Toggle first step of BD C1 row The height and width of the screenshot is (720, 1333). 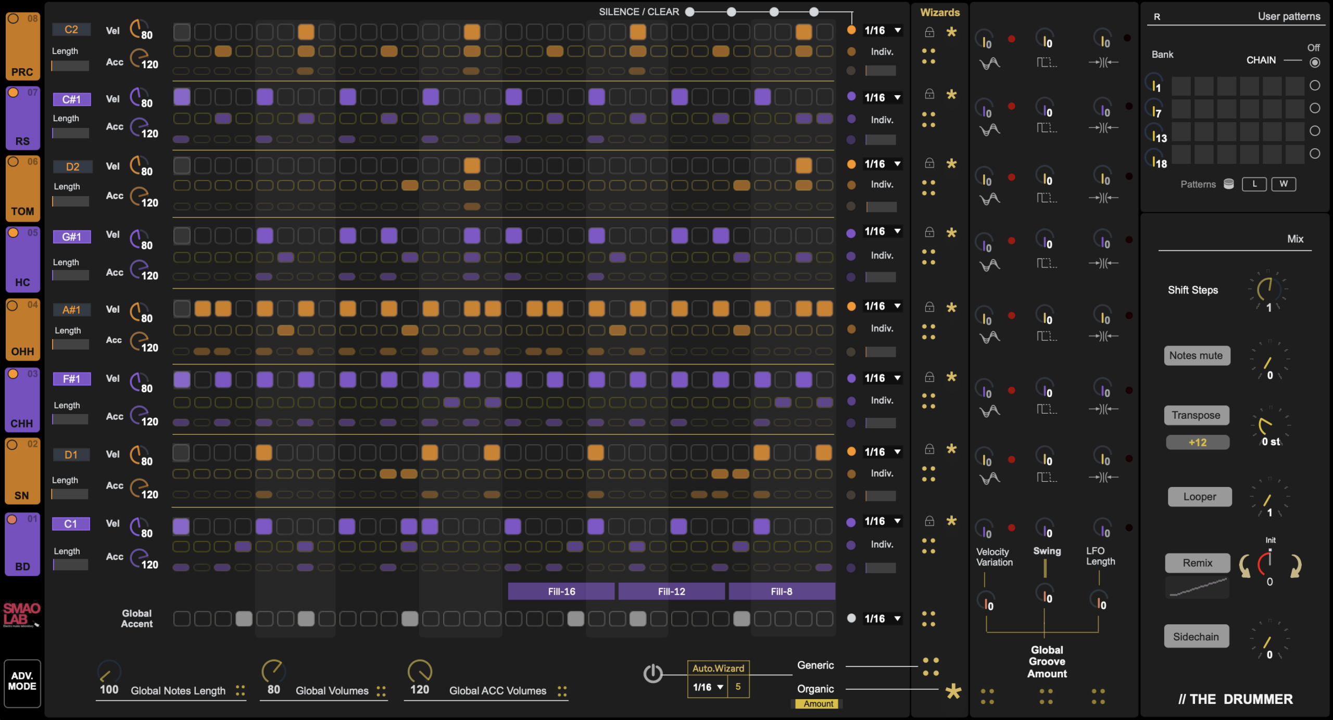click(181, 526)
